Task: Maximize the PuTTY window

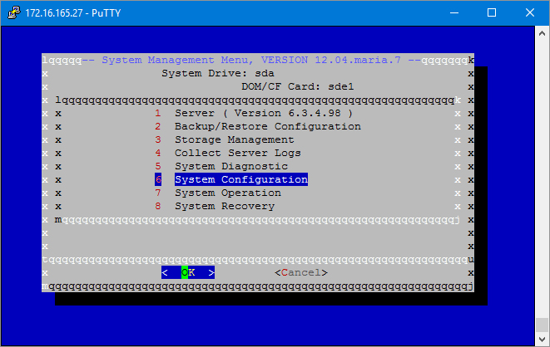Action: click(x=492, y=12)
